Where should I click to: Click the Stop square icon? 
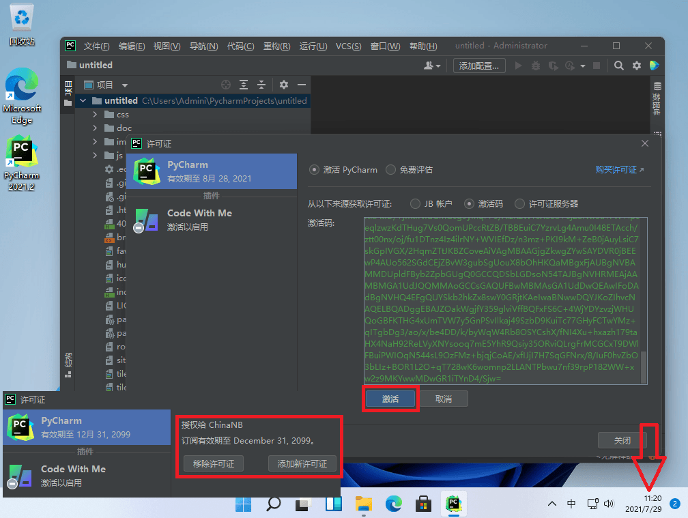coord(597,66)
